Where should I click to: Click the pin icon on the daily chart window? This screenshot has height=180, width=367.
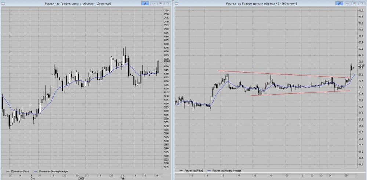point(145,3)
